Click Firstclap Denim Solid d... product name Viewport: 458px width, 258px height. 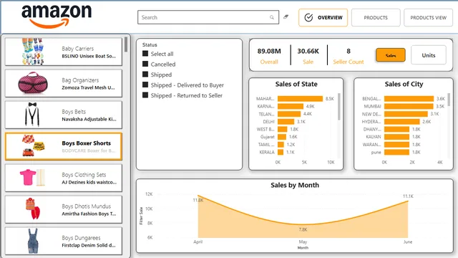89,245
